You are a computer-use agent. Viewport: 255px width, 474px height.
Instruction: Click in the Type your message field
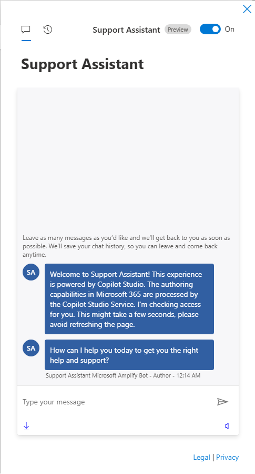point(116,402)
